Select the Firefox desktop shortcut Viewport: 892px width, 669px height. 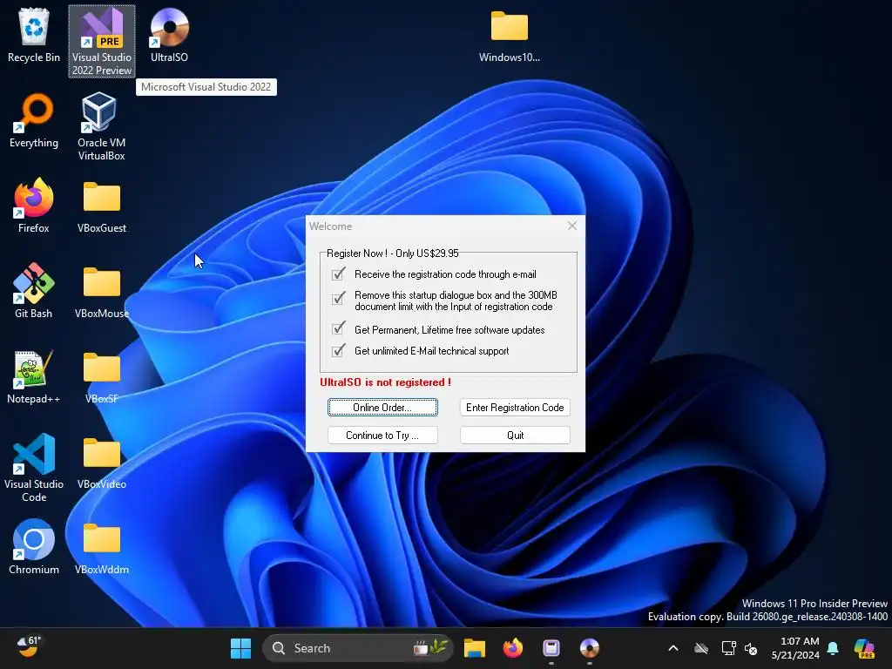coord(34,206)
